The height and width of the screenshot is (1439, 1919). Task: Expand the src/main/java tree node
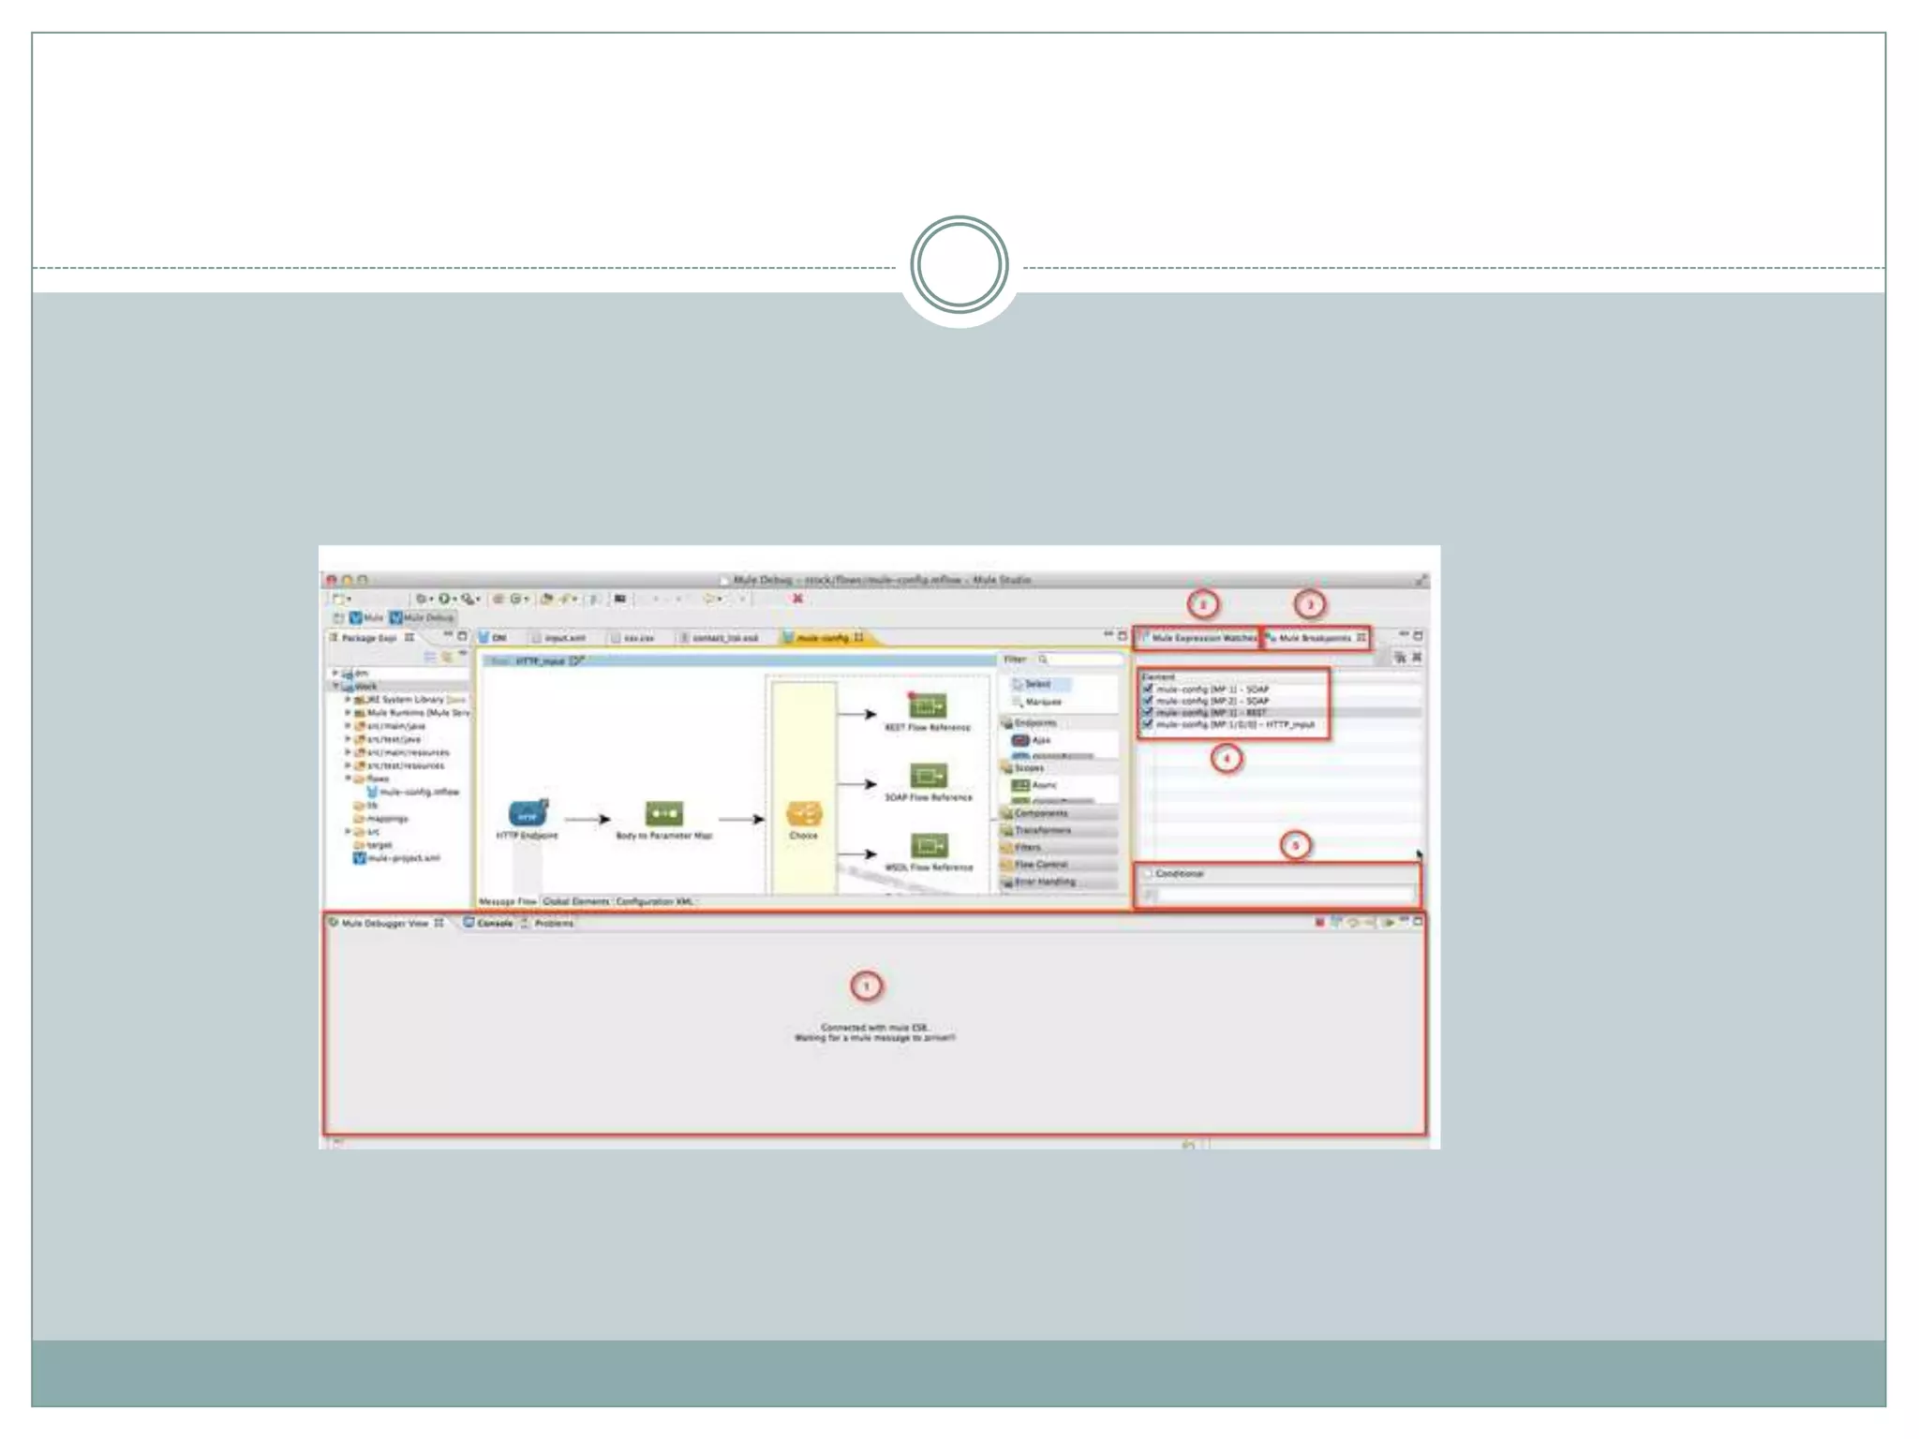348,726
